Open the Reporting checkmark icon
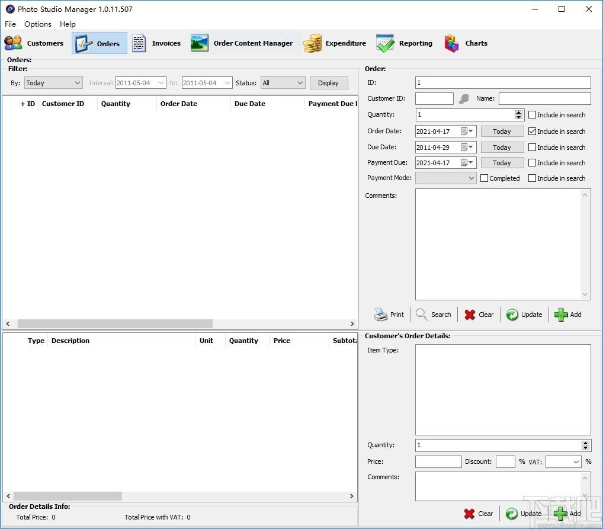This screenshot has height=529, width=603. tap(385, 43)
